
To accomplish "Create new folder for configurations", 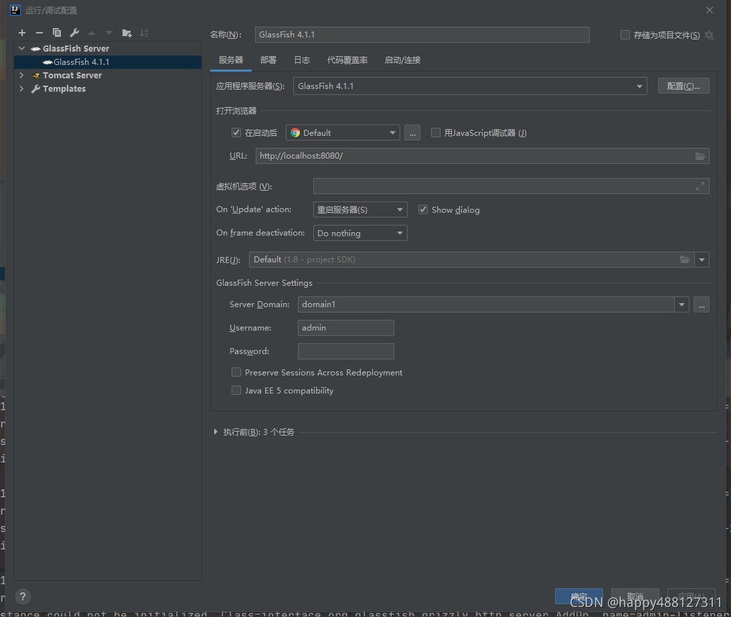I will (x=127, y=33).
